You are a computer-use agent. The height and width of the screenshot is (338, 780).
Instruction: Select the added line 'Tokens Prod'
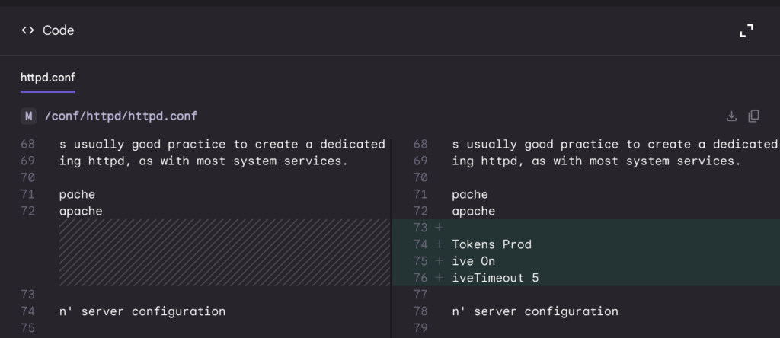coord(491,244)
